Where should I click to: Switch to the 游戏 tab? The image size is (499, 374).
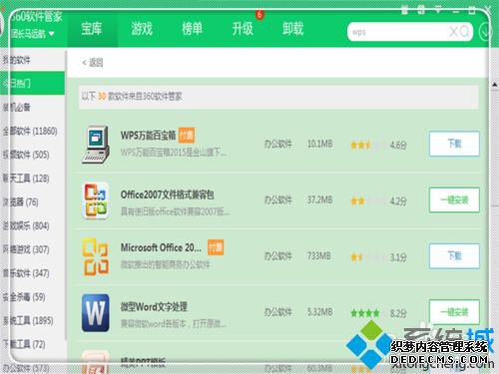142,29
